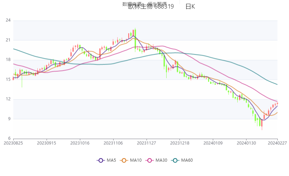Click the orange MA10 legend marker icon
The height and width of the screenshot is (176, 289).
click(x=124, y=160)
